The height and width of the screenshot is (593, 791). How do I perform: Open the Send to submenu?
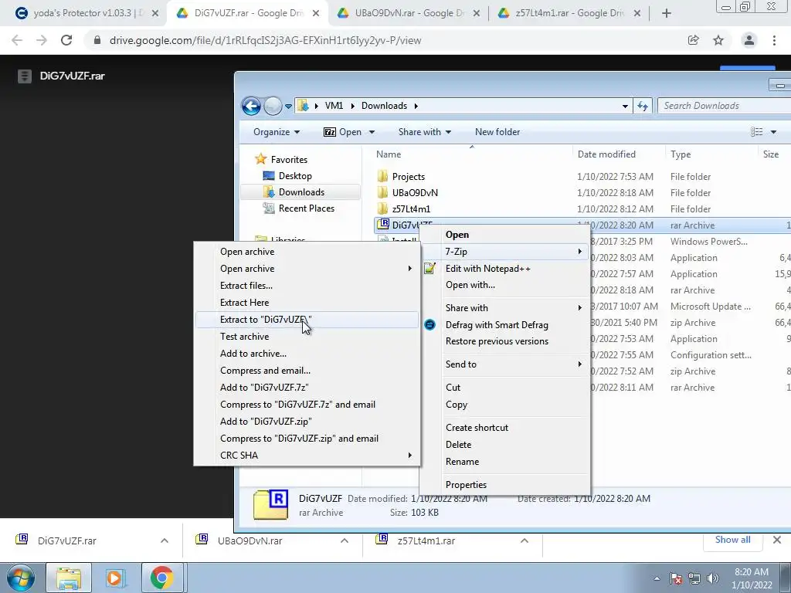coord(505,364)
